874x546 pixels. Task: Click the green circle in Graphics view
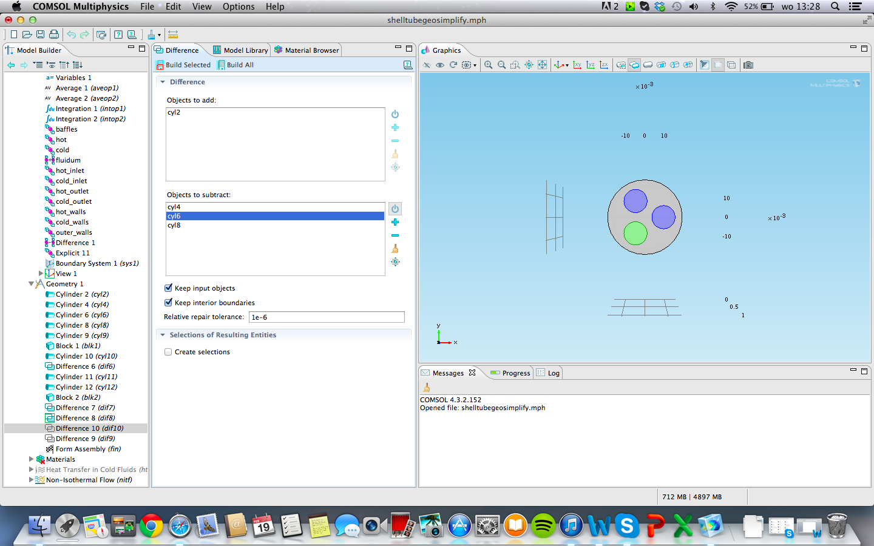635,233
